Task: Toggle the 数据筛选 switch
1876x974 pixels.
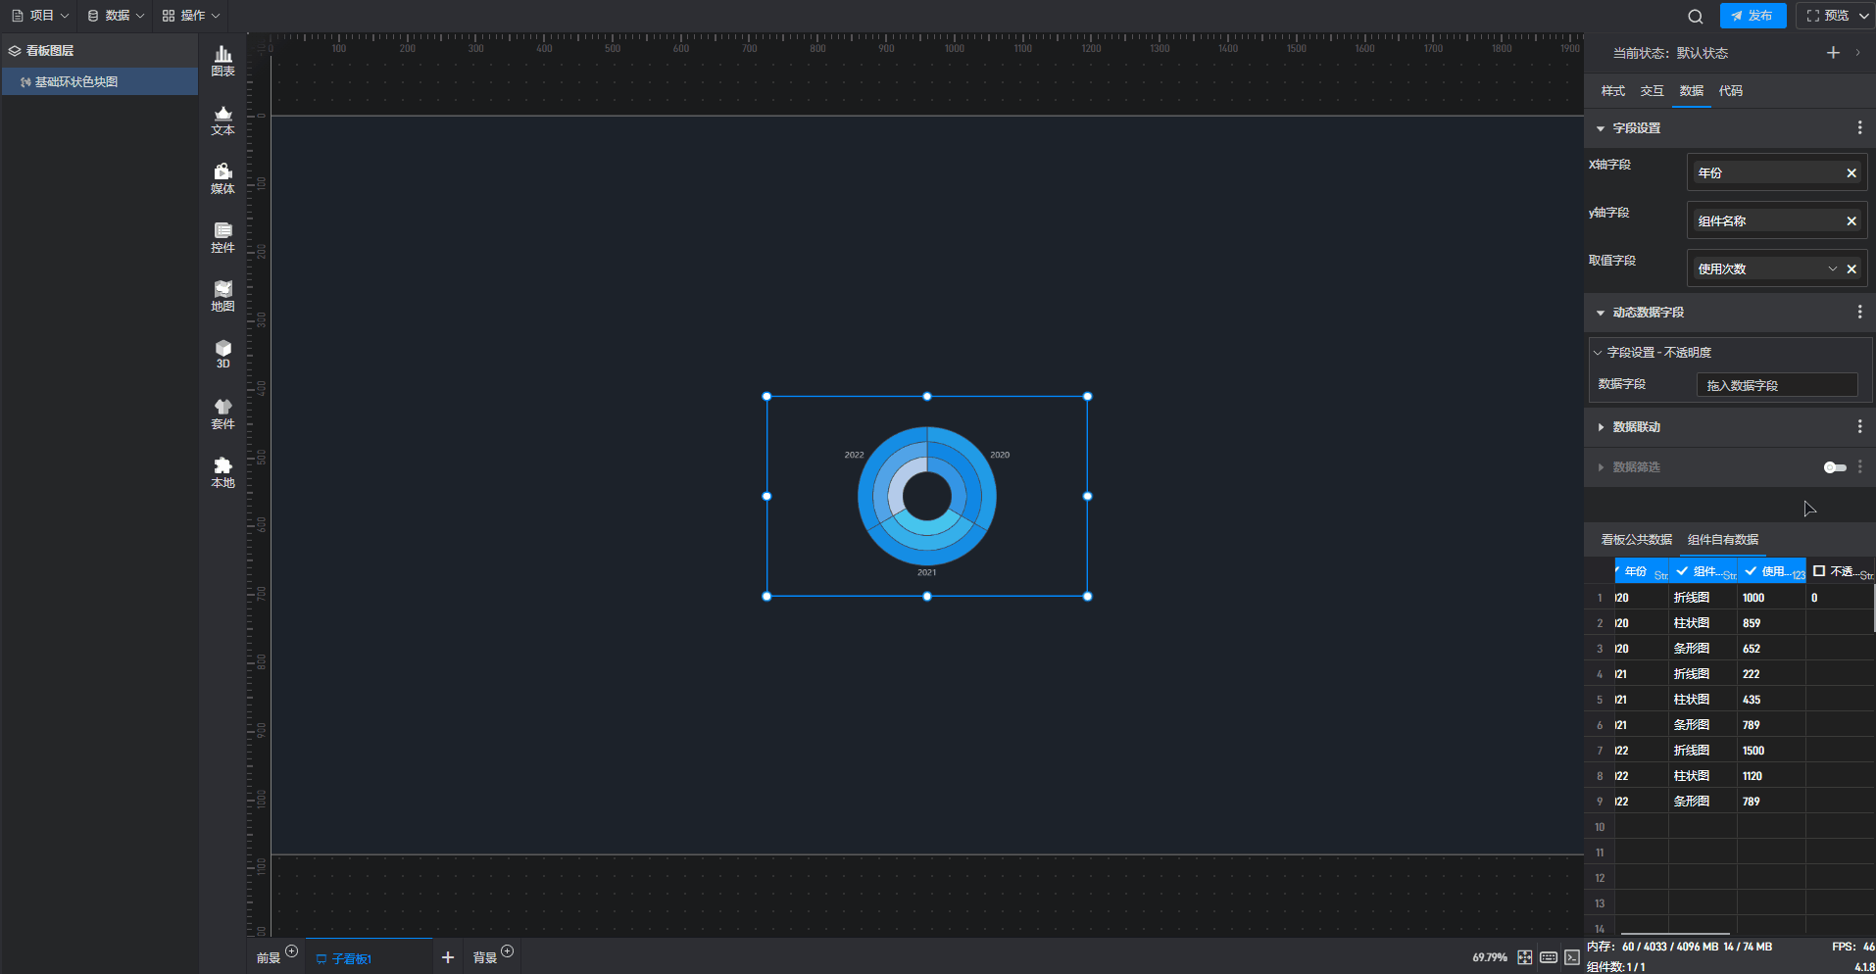Action: point(1835,467)
